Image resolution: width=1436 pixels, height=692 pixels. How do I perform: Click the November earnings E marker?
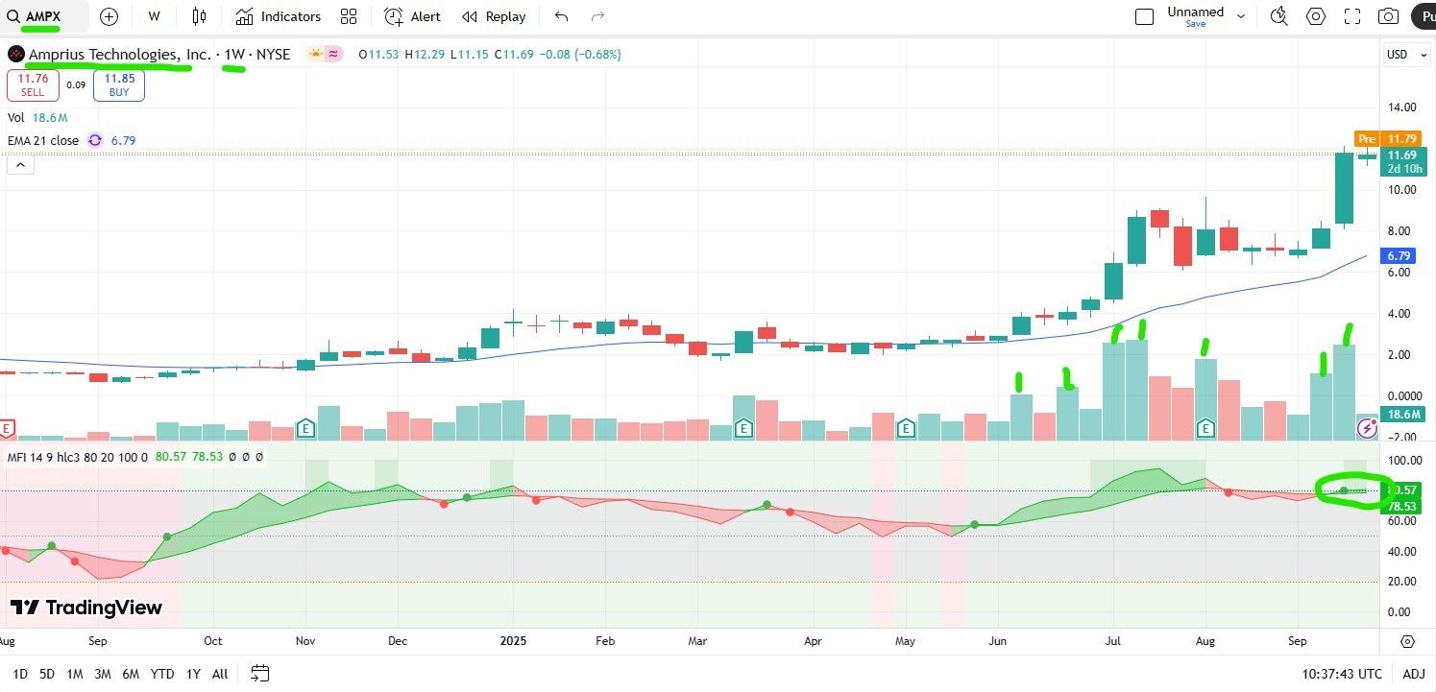click(305, 428)
